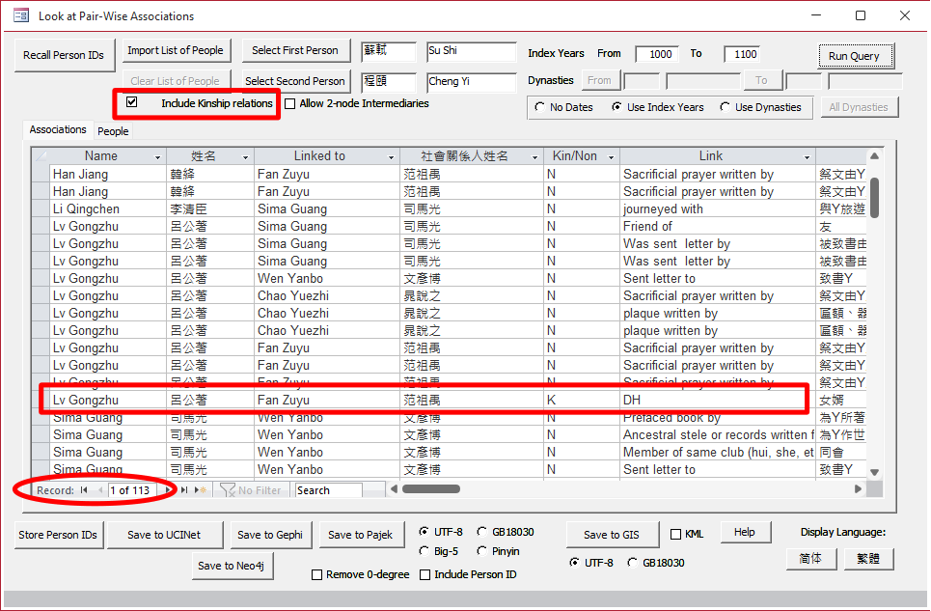The image size is (931, 611).
Task: Jump to last record icon
Action: click(x=184, y=490)
